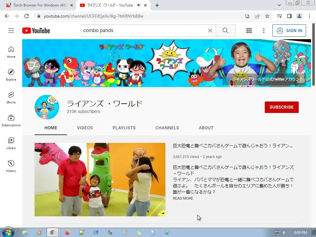This screenshot has width=316, height=237.
Task: Open the browser three-dot menu
Action: [x=309, y=16]
